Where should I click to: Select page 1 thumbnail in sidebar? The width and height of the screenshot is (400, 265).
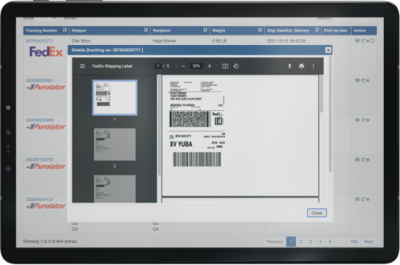point(114,97)
